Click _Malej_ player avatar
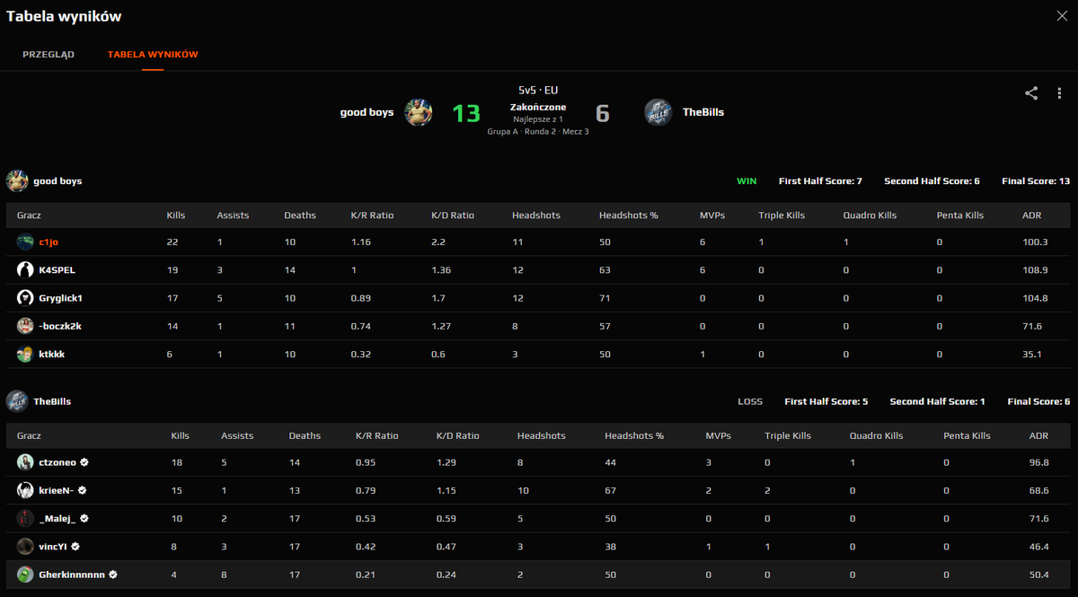Viewport: 1078px width, 597px height. (25, 518)
